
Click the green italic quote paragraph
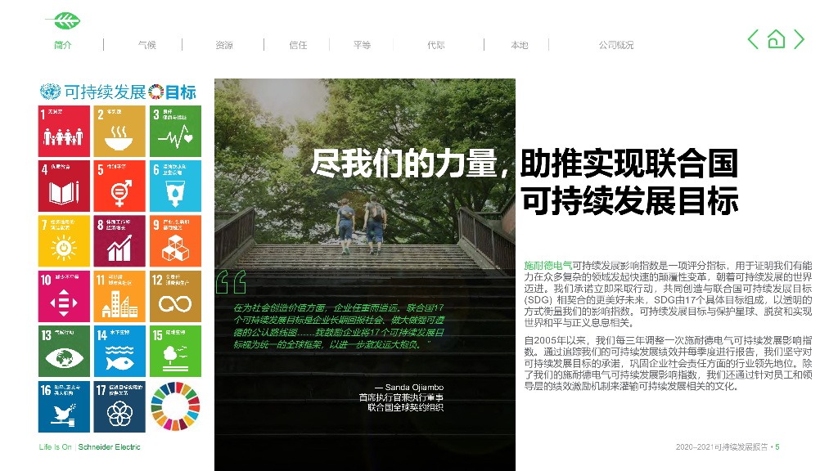(339, 326)
